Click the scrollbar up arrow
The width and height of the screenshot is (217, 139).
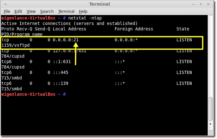tap(211, 124)
